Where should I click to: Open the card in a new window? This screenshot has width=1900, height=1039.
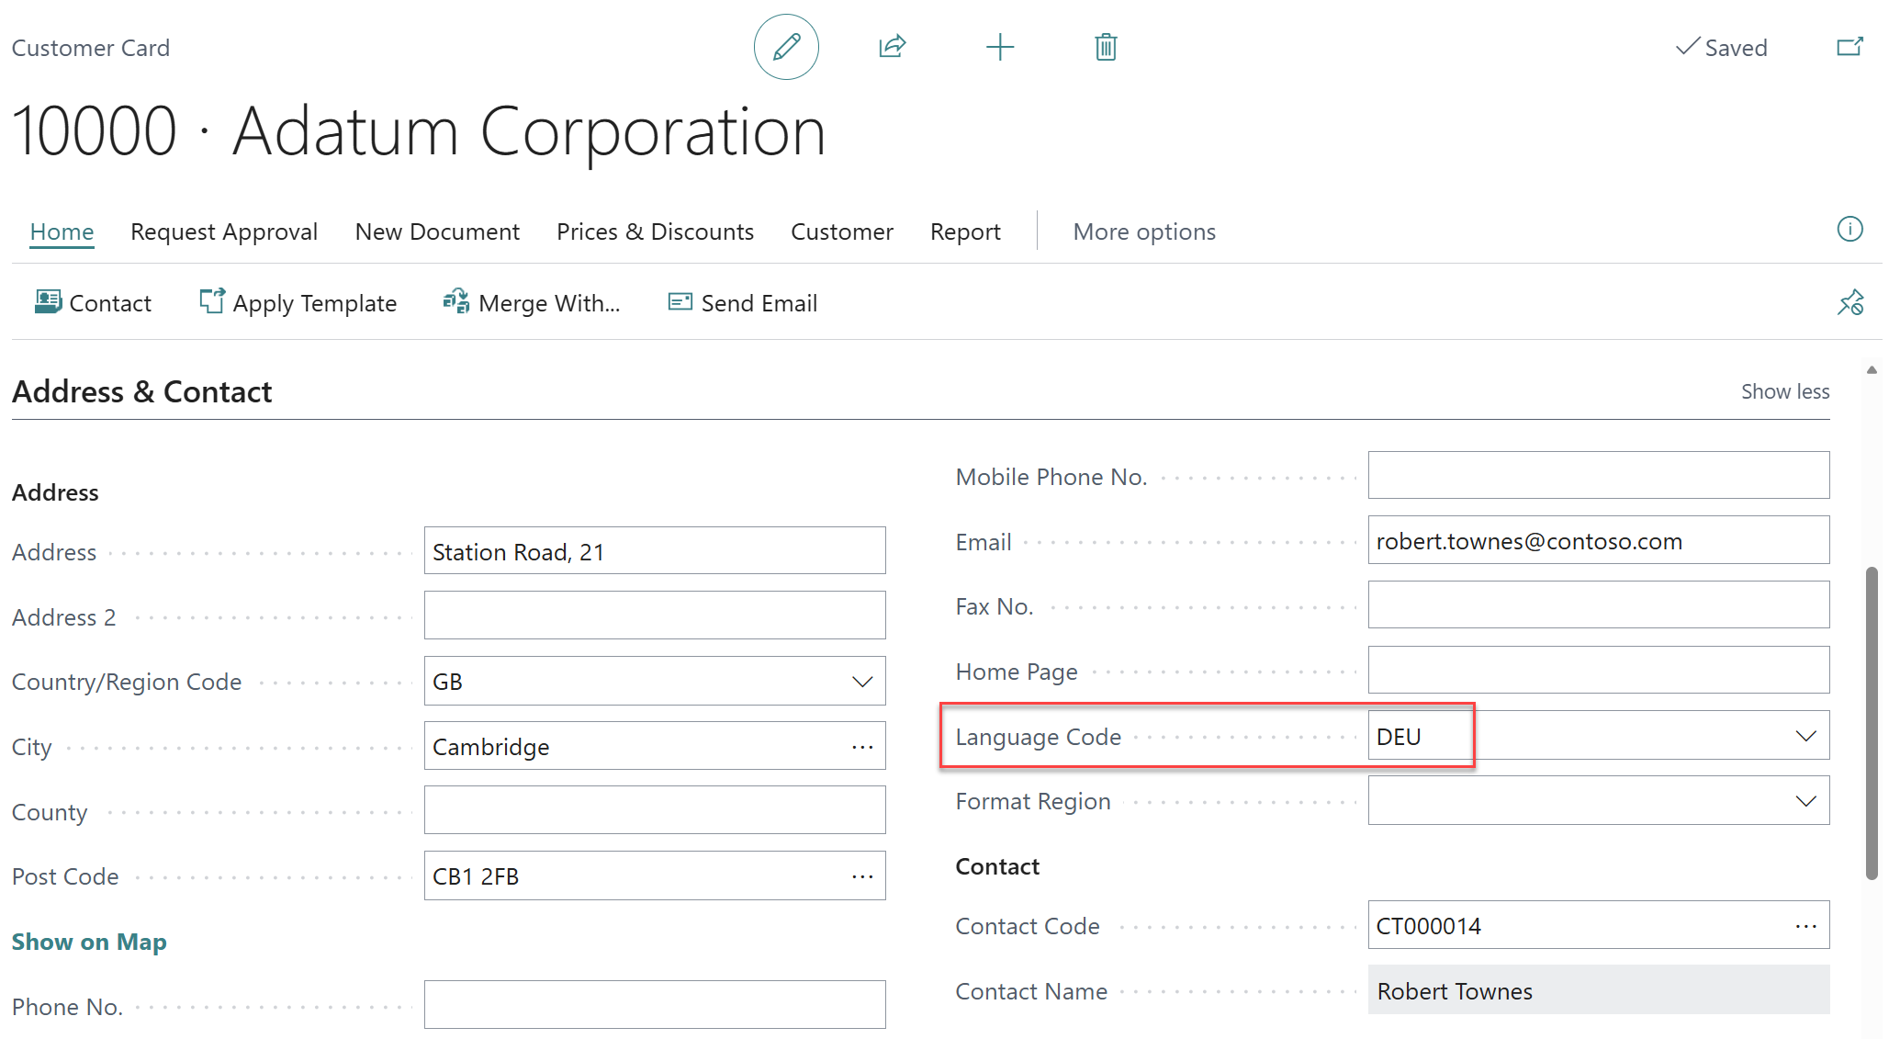point(1850,47)
